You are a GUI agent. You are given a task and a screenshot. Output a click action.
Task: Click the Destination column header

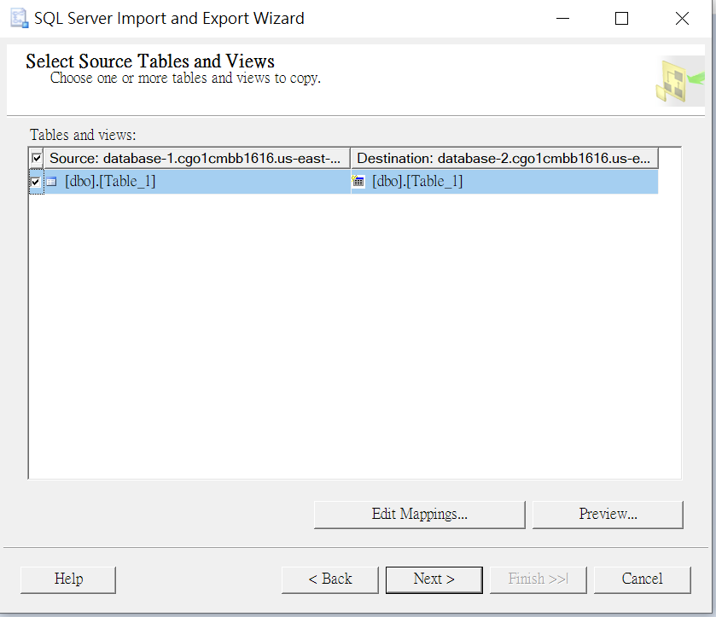[x=504, y=158]
